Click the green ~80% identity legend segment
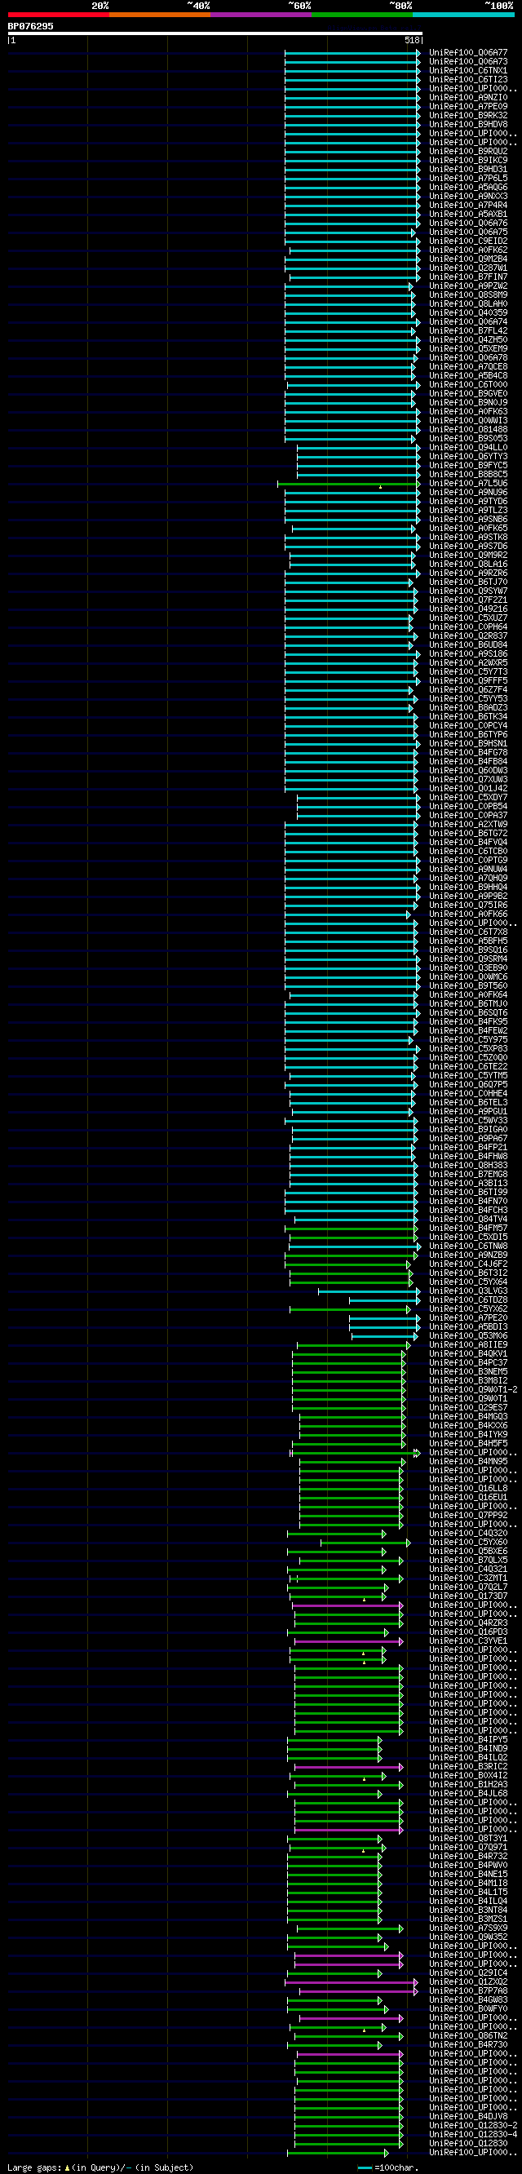This screenshot has height=2174, width=522. tap(362, 15)
